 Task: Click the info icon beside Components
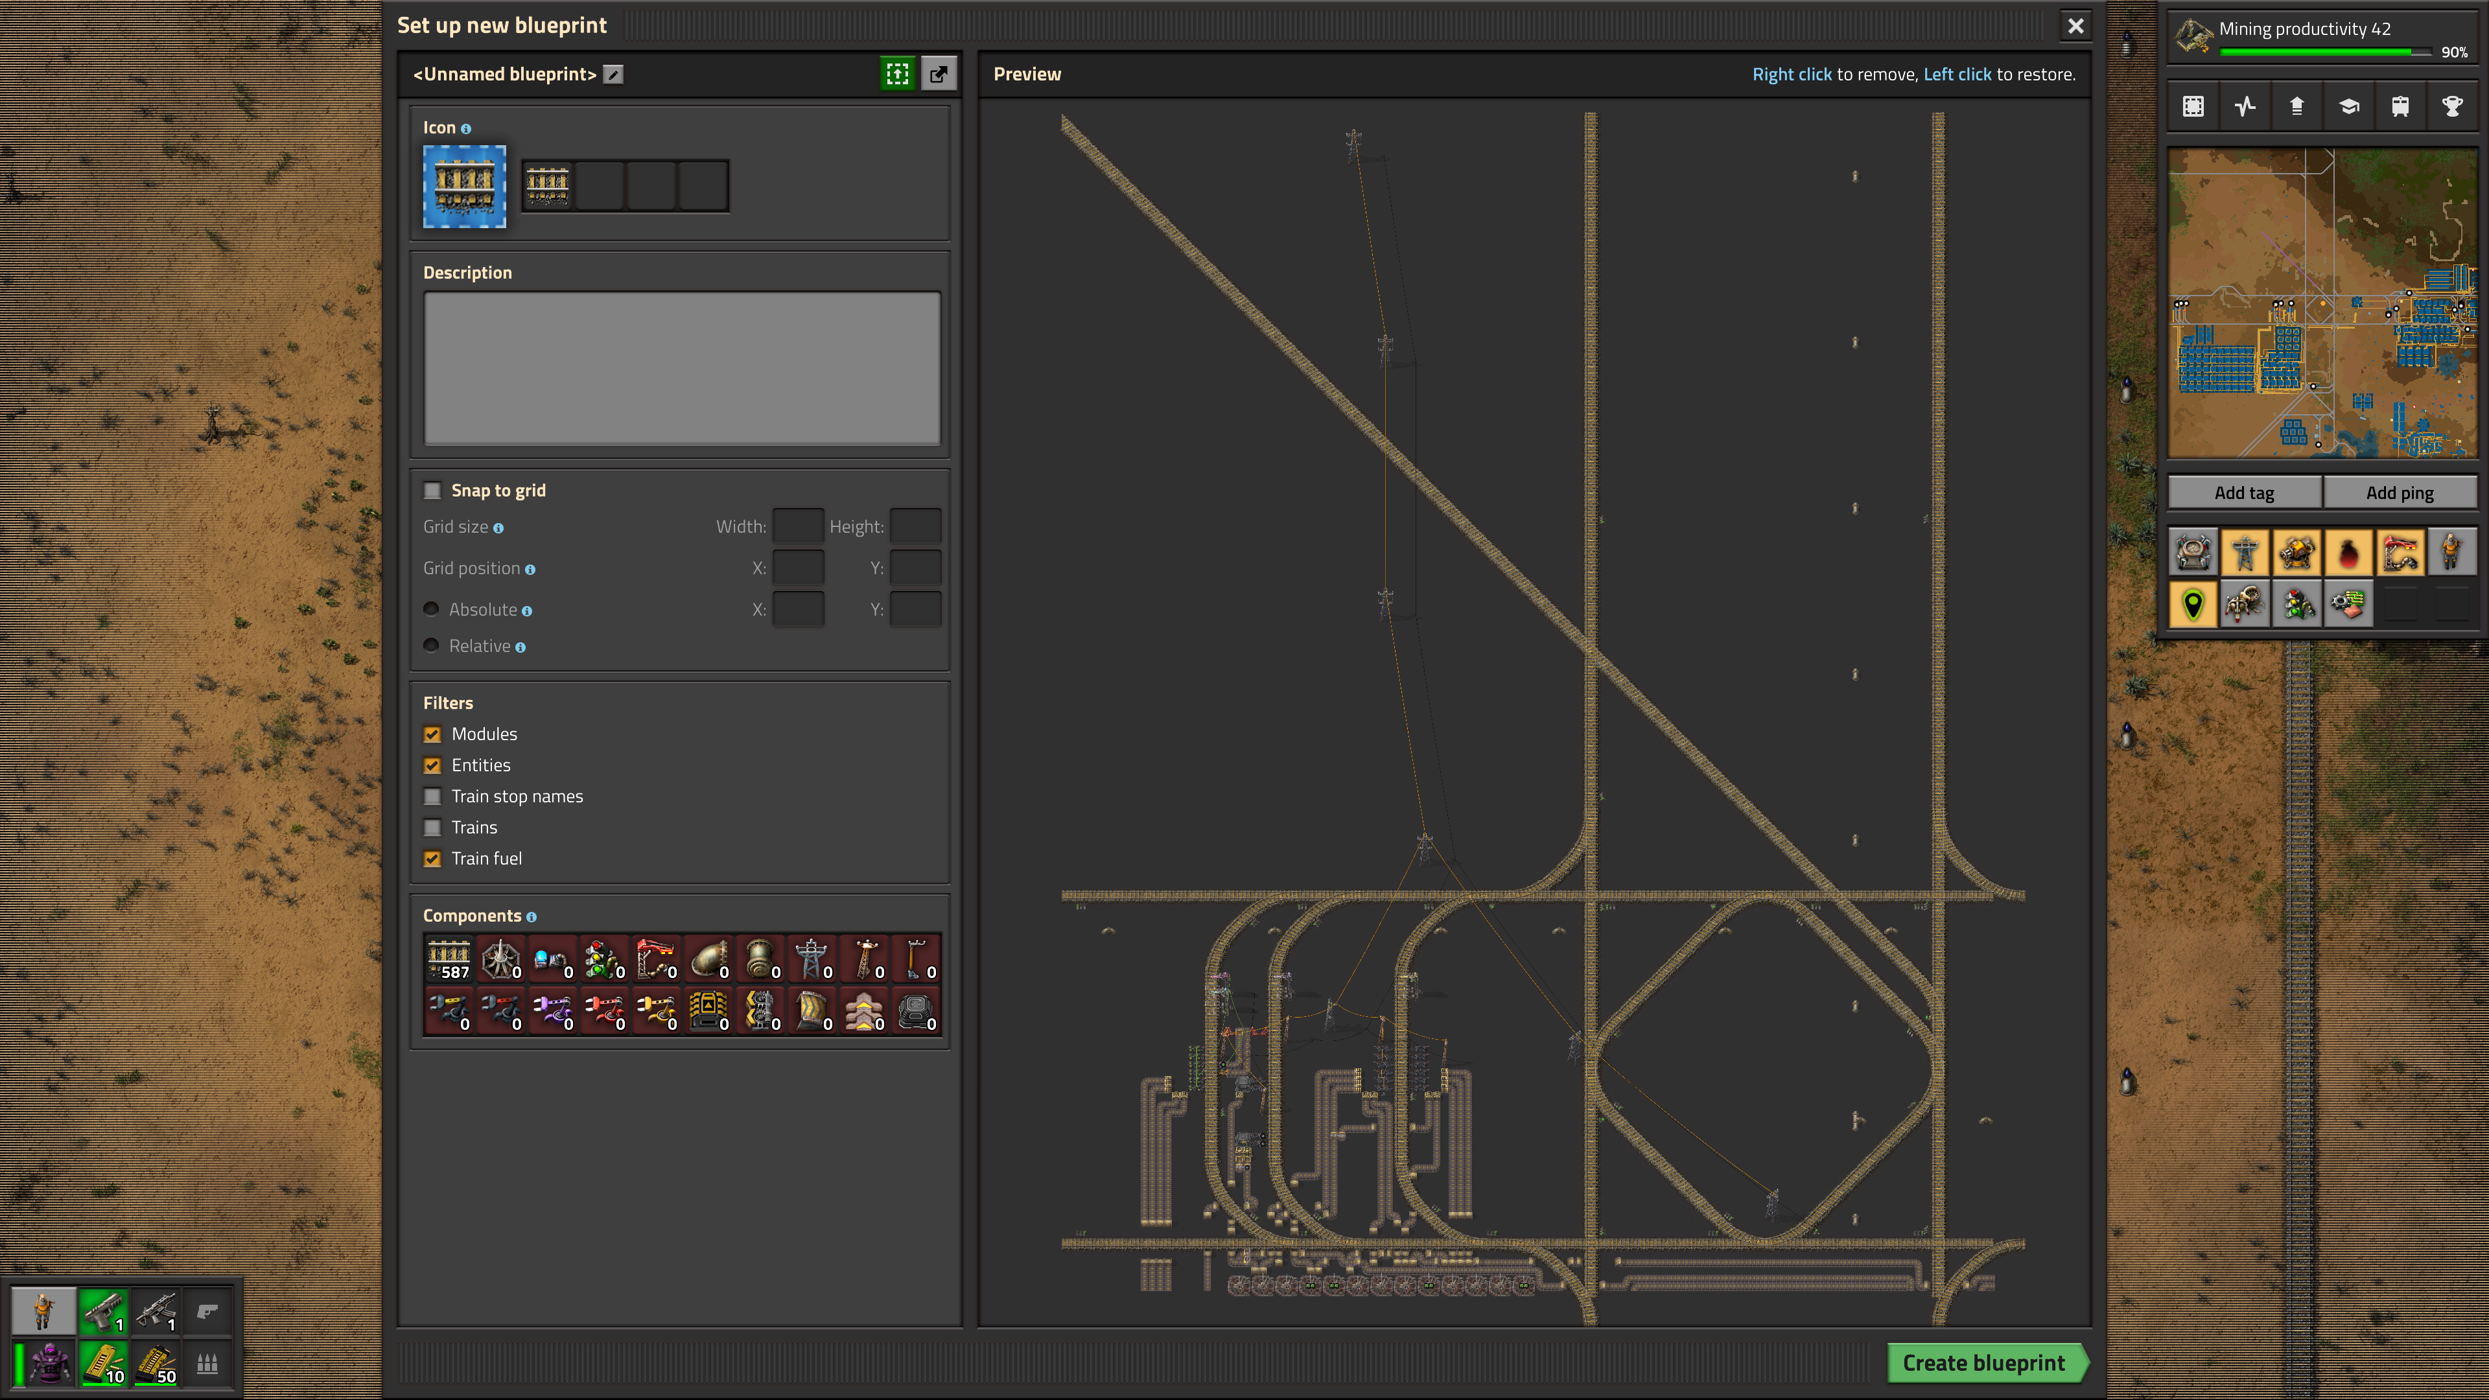[x=532, y=917]
